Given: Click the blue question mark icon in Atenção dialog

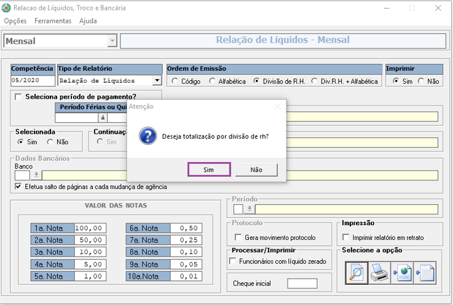Looking at the screenshot, I should coord(148,136).
